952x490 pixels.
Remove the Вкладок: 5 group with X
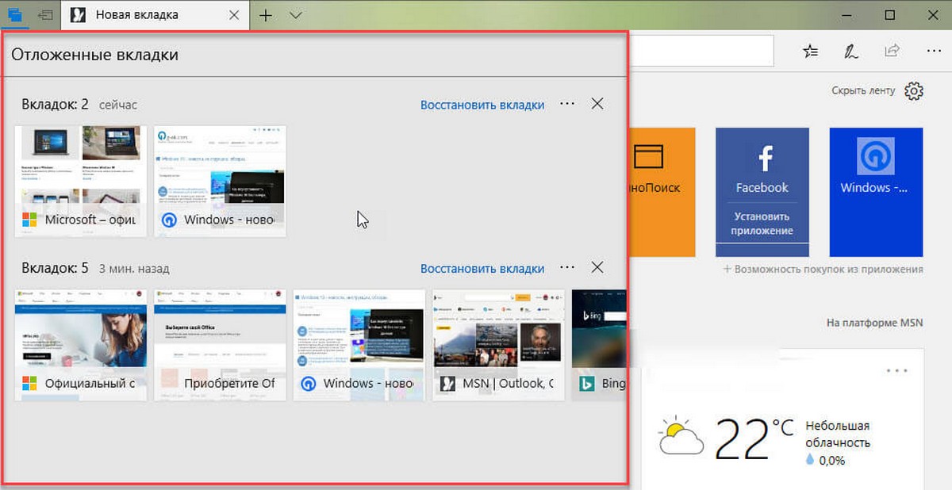[598, 268]
